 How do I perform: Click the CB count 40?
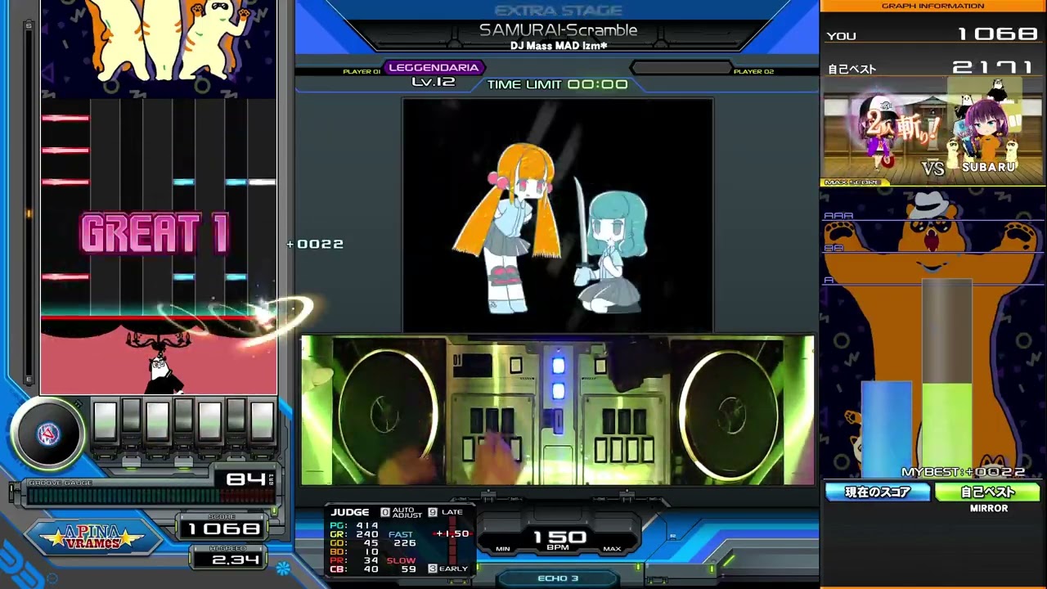(x=372, y=569)
